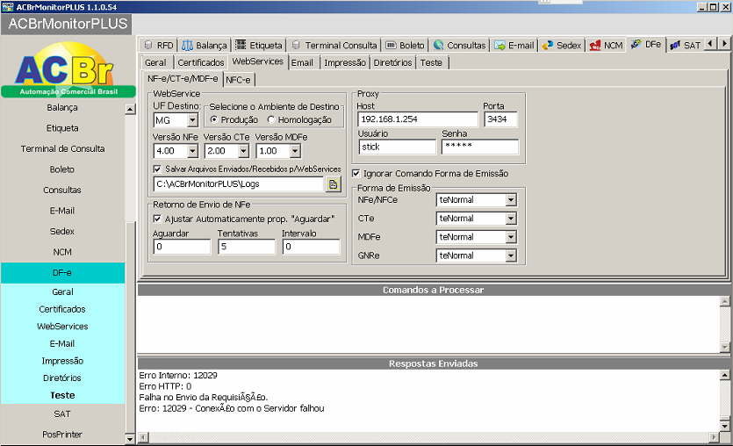Toggle Ajustar Automaticamente prop. Aguardar checkbox
733x446 pixels.
(x=157, y=219)
